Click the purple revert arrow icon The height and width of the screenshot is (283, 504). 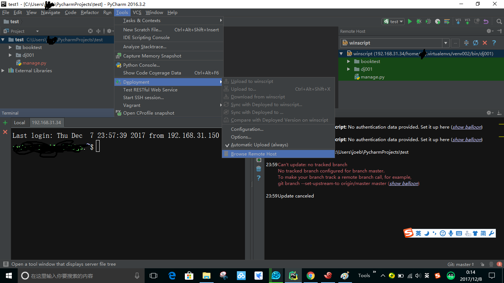(486, 22)
